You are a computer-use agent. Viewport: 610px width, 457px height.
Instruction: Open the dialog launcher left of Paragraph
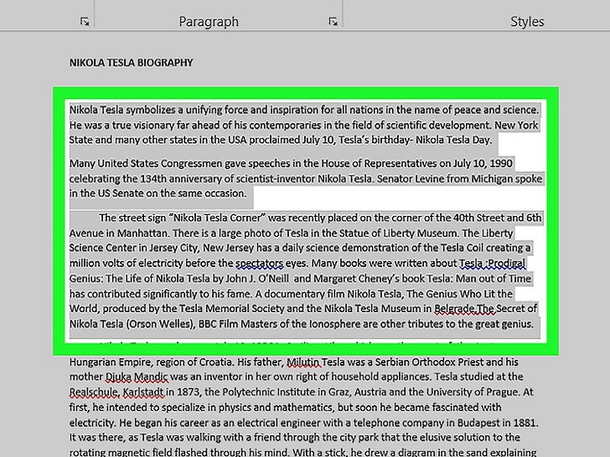pos(85,22)
